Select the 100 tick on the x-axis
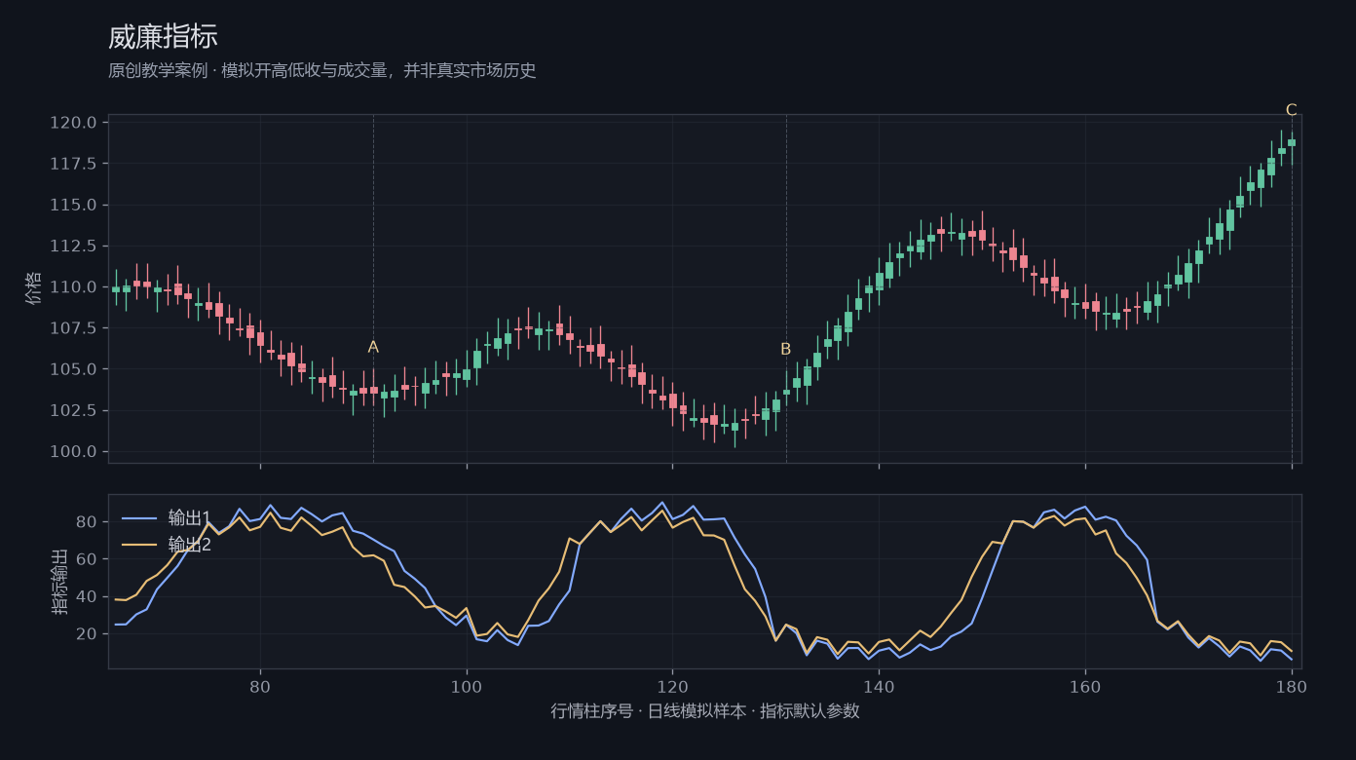The image size is (1356, 760). (x=467, y=686)
